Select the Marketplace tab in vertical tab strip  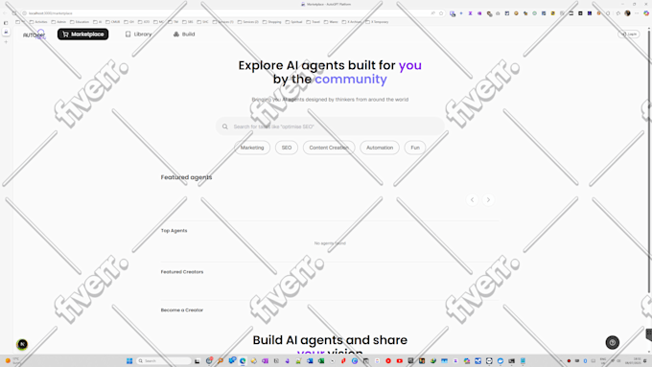click(x=6, y=32)
